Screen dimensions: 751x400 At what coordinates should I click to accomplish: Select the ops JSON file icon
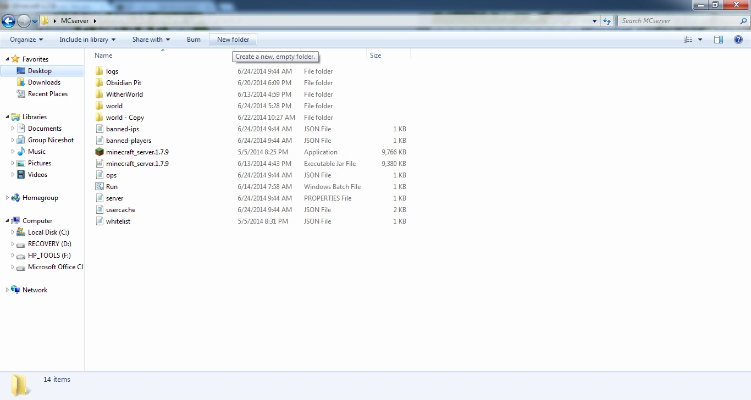click(x=99, y=175)
